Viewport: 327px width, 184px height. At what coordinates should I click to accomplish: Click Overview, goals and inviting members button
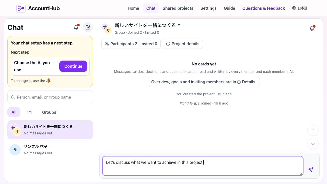tap(204, 82)
